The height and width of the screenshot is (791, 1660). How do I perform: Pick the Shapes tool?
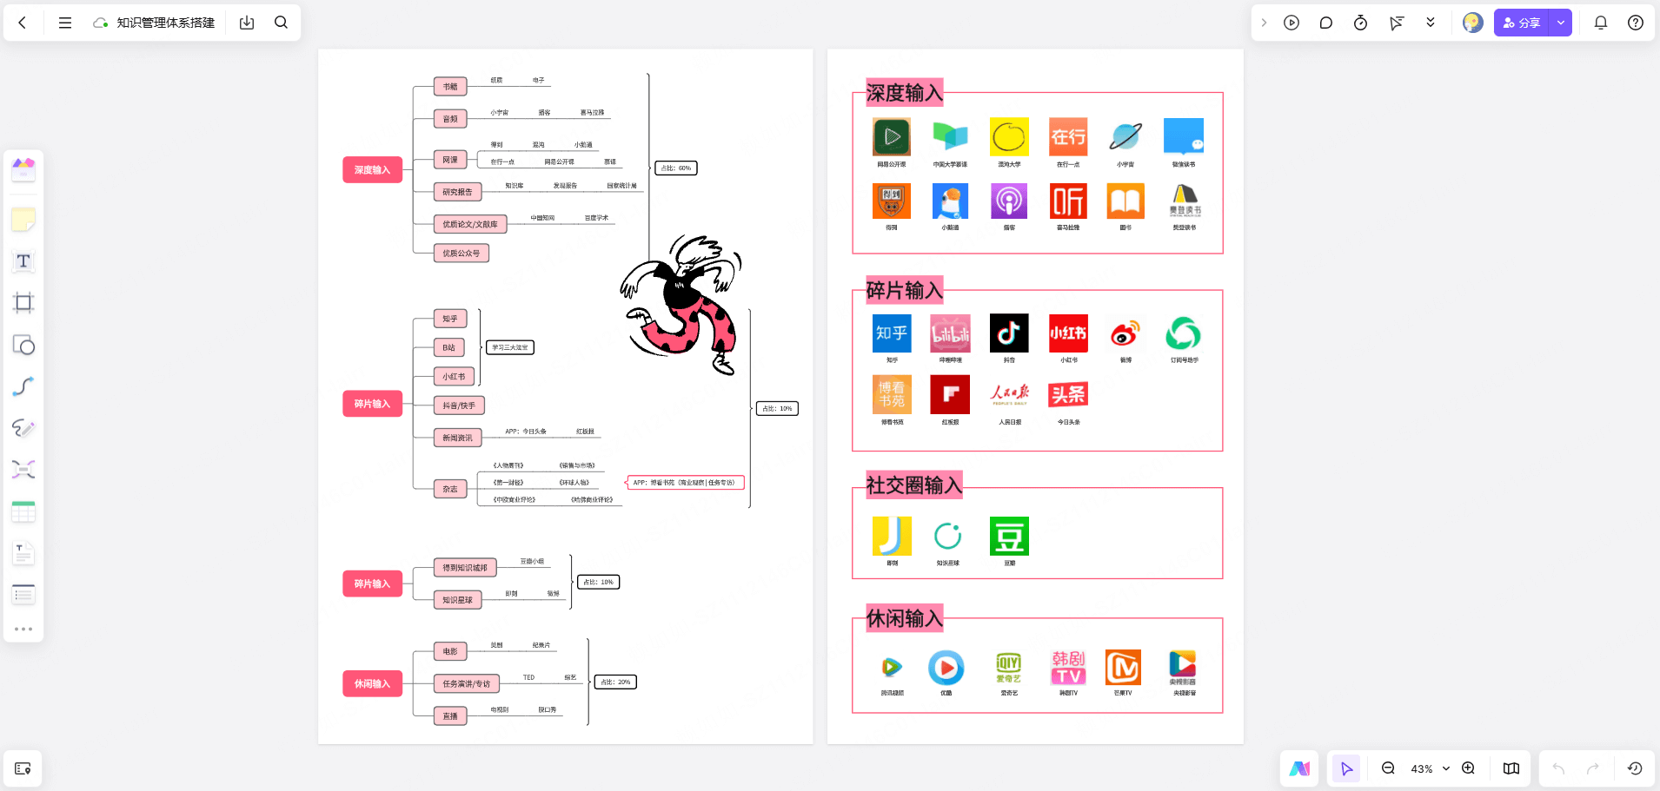[x=23, y=346]
